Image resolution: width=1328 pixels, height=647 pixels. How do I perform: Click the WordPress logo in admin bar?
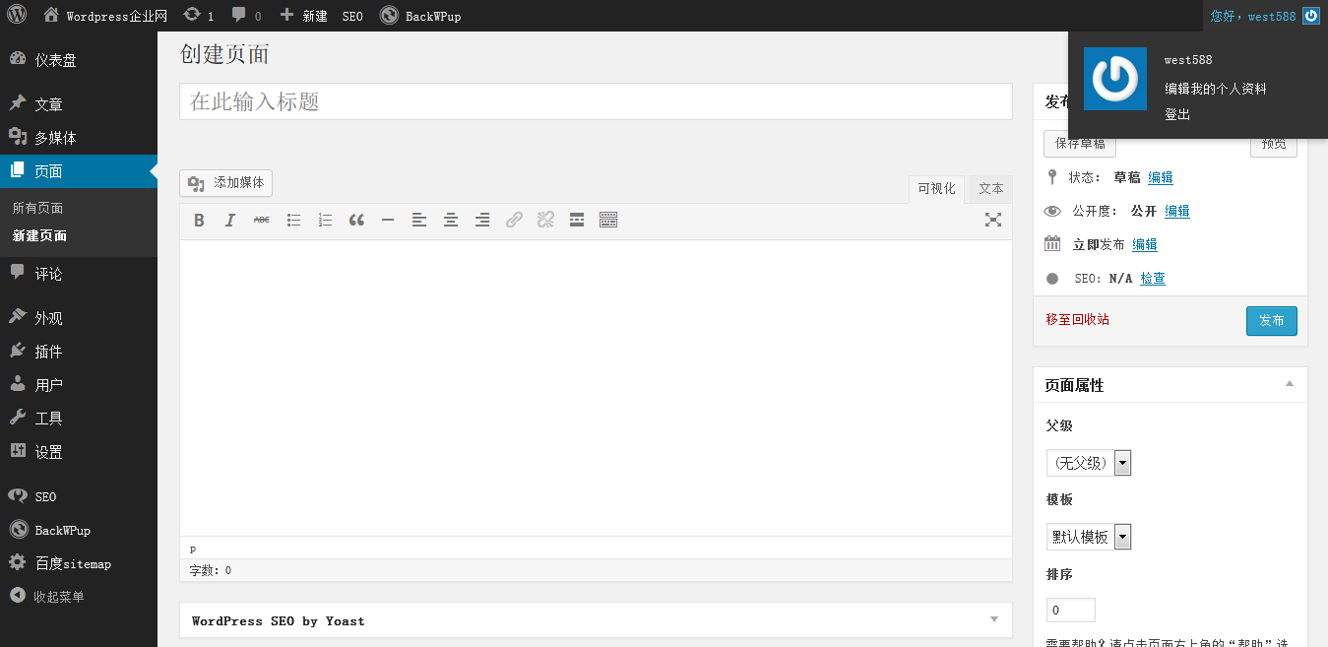tap(17, 15)
